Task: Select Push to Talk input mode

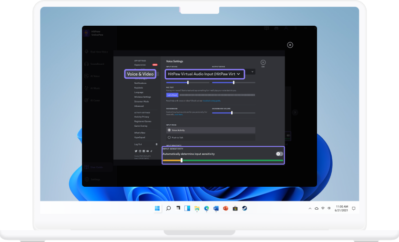Action: [x=211, y=138]
